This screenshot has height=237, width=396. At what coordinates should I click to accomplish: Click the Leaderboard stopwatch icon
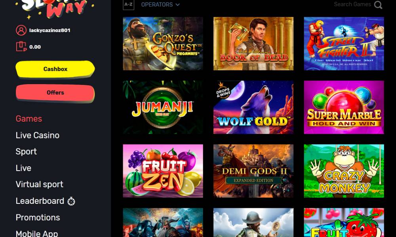click(71, 201)
